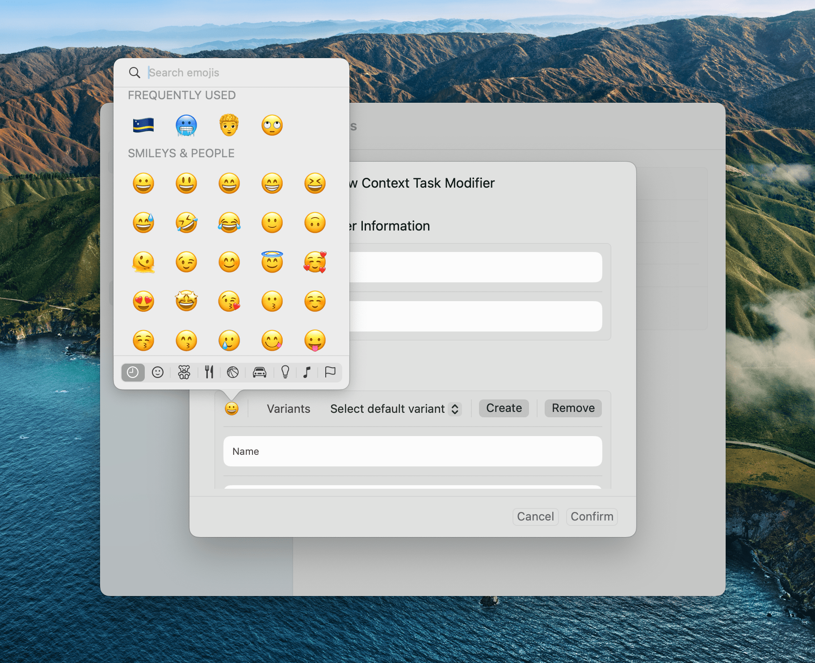Select the Smileys & People category icon
This screenshot has width=815, height=663.
(x=158, y=372)
